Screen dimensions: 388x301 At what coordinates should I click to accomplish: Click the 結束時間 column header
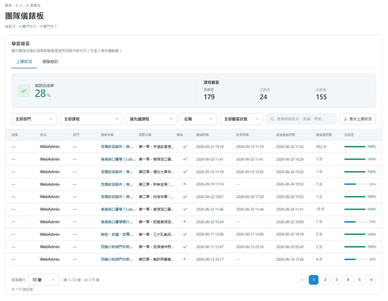coord(242,135)
